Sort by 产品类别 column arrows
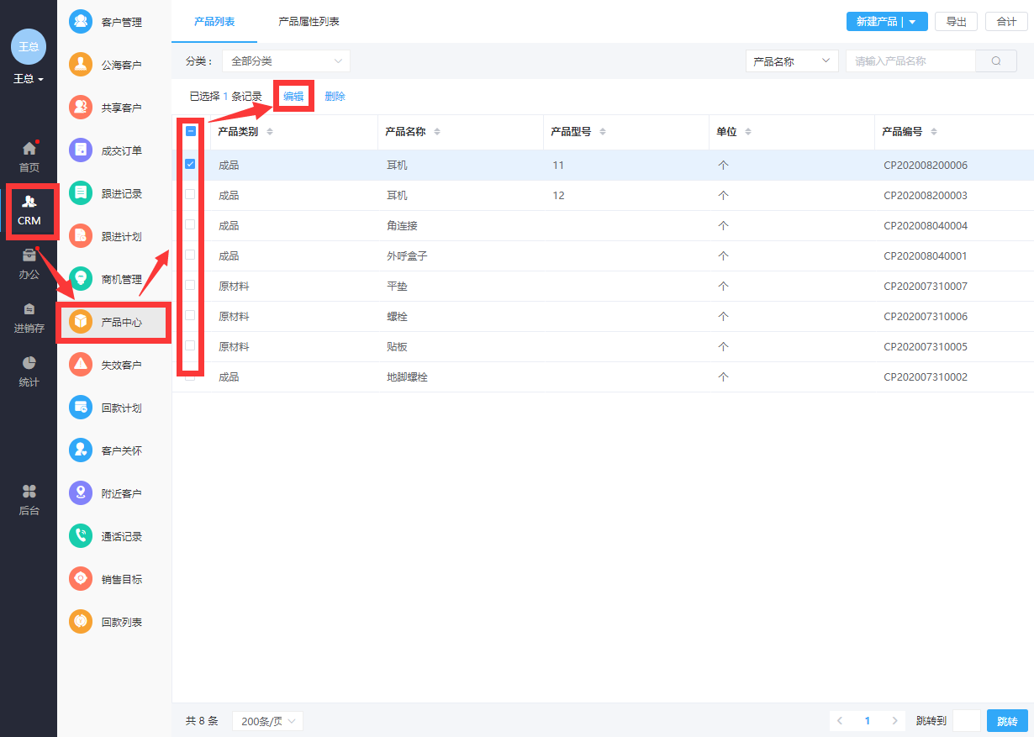 coord(270,132)
